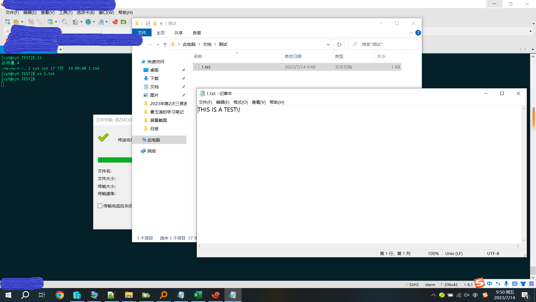Click the checkmark properties icon in Explorer title bar

(148, 23)
